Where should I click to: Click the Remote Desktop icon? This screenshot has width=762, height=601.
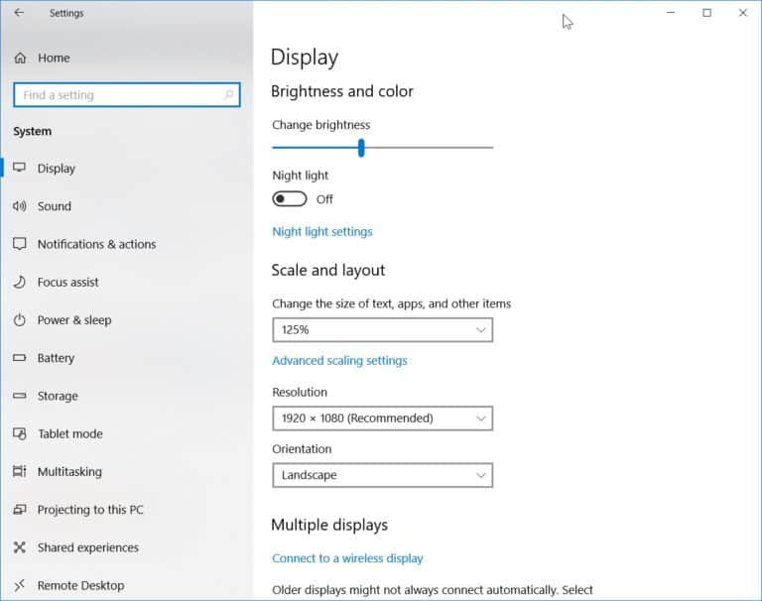pos(20,585)
